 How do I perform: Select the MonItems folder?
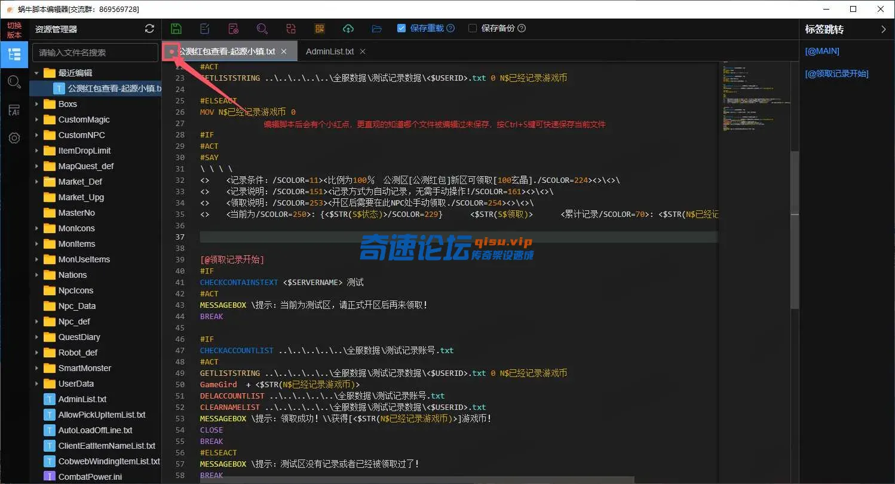click(x=76, y=244)
